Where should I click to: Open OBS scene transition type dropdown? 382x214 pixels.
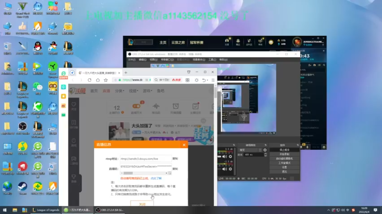coord(250,150)
